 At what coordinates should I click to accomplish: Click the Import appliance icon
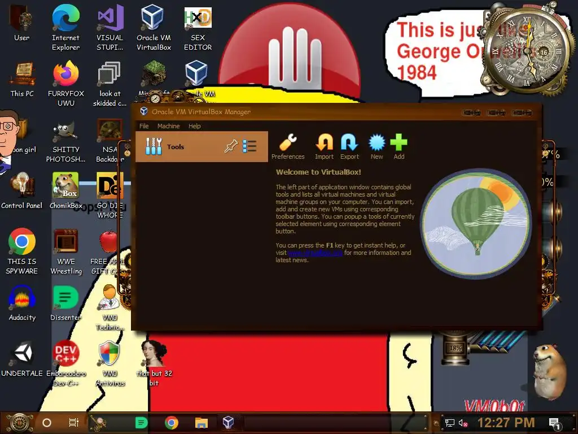pos(324,146)
